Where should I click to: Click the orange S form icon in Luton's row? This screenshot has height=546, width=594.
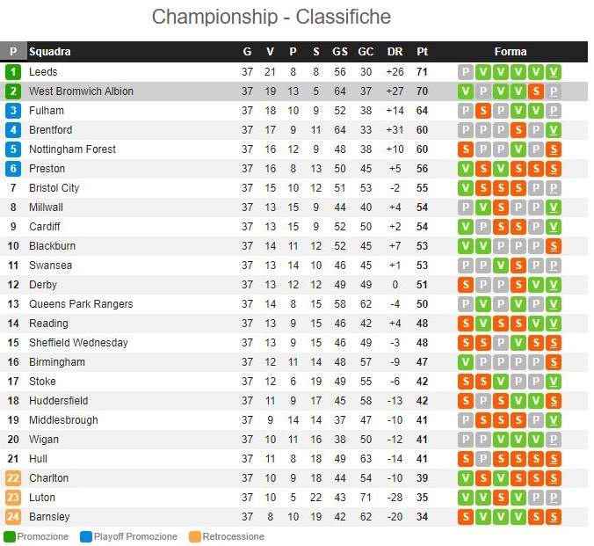(501, 498)
